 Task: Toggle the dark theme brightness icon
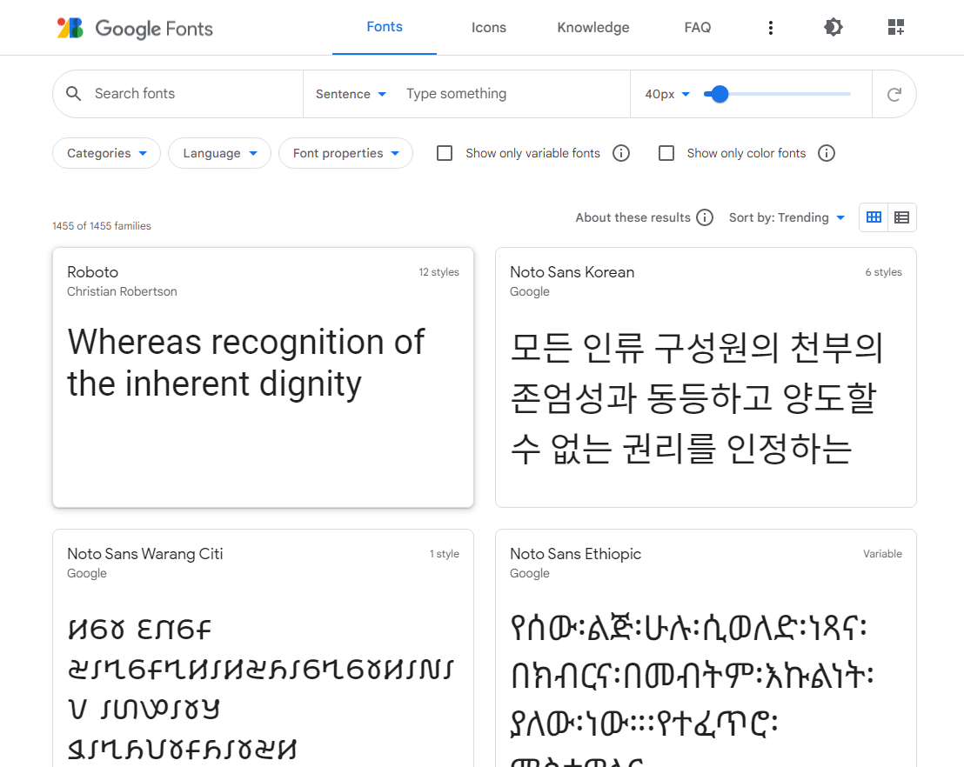pyautogui.click(x=833, y=27)
